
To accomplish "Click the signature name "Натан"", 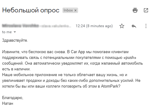I will tap(8, 103).
